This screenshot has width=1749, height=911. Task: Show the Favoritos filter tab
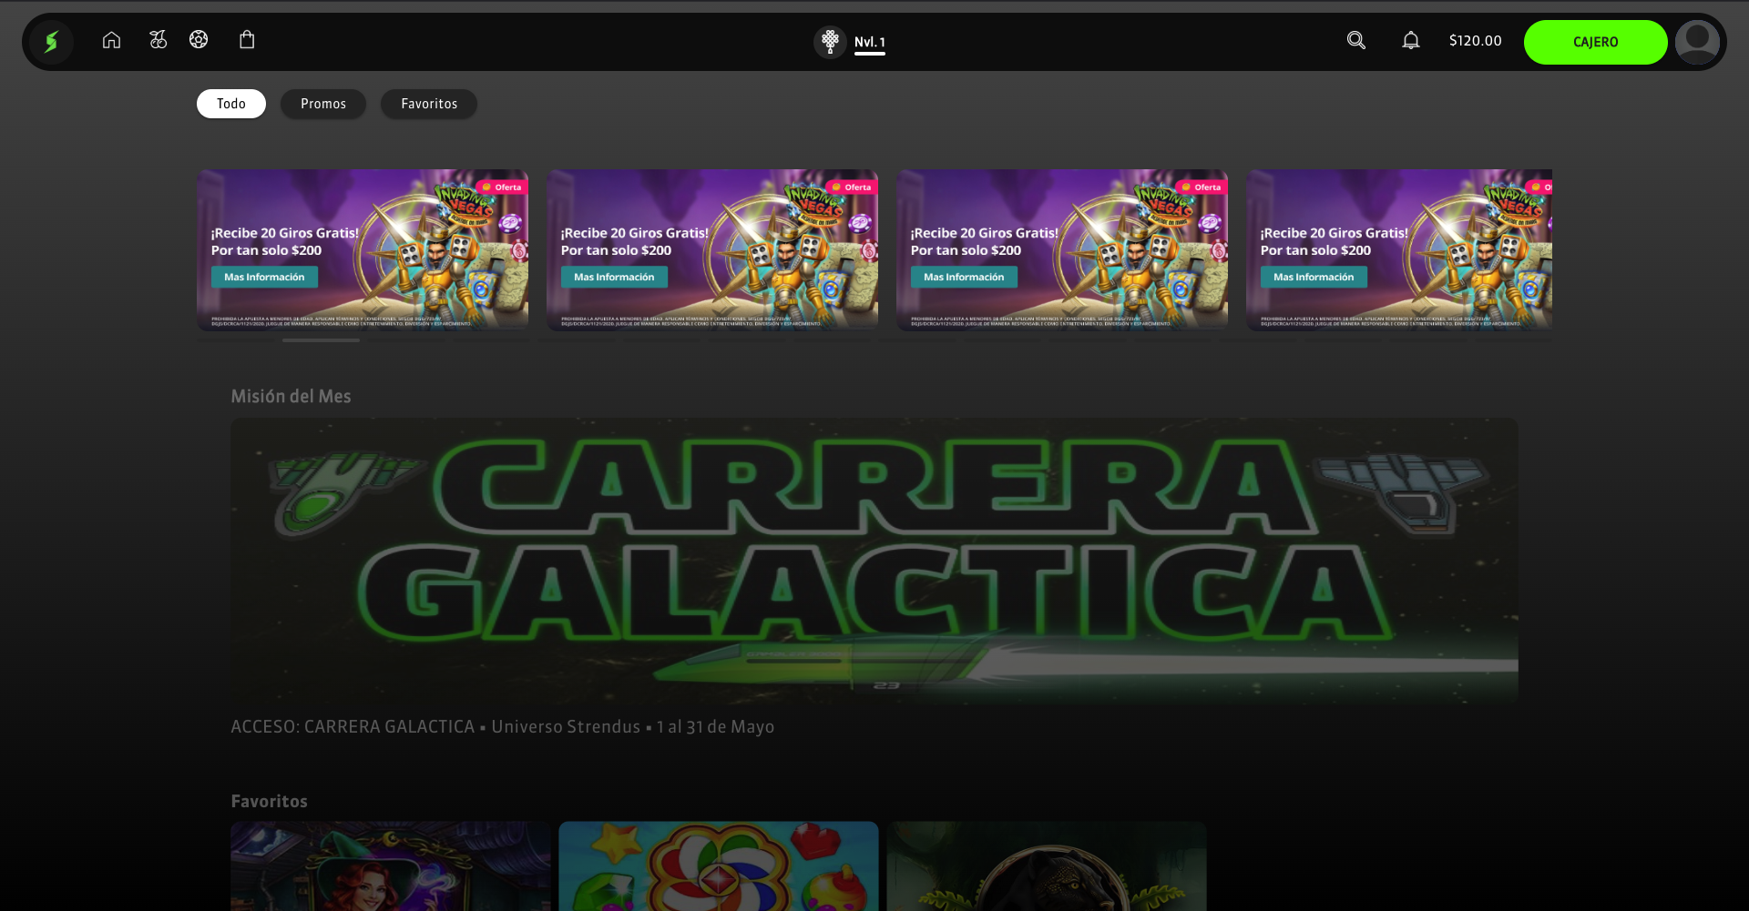[x=429, y=104]
